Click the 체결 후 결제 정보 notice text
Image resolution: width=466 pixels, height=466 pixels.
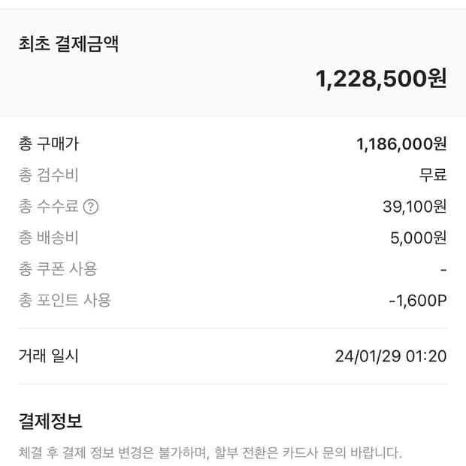point(210,452)
